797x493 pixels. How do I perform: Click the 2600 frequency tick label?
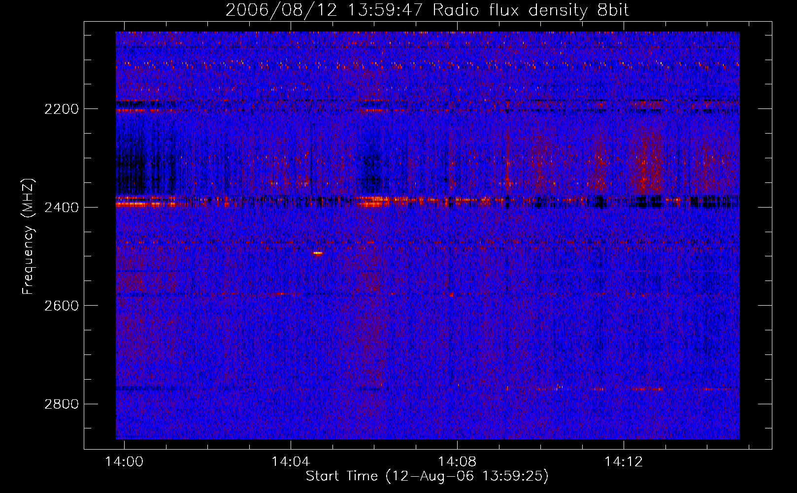click(62, 306)
